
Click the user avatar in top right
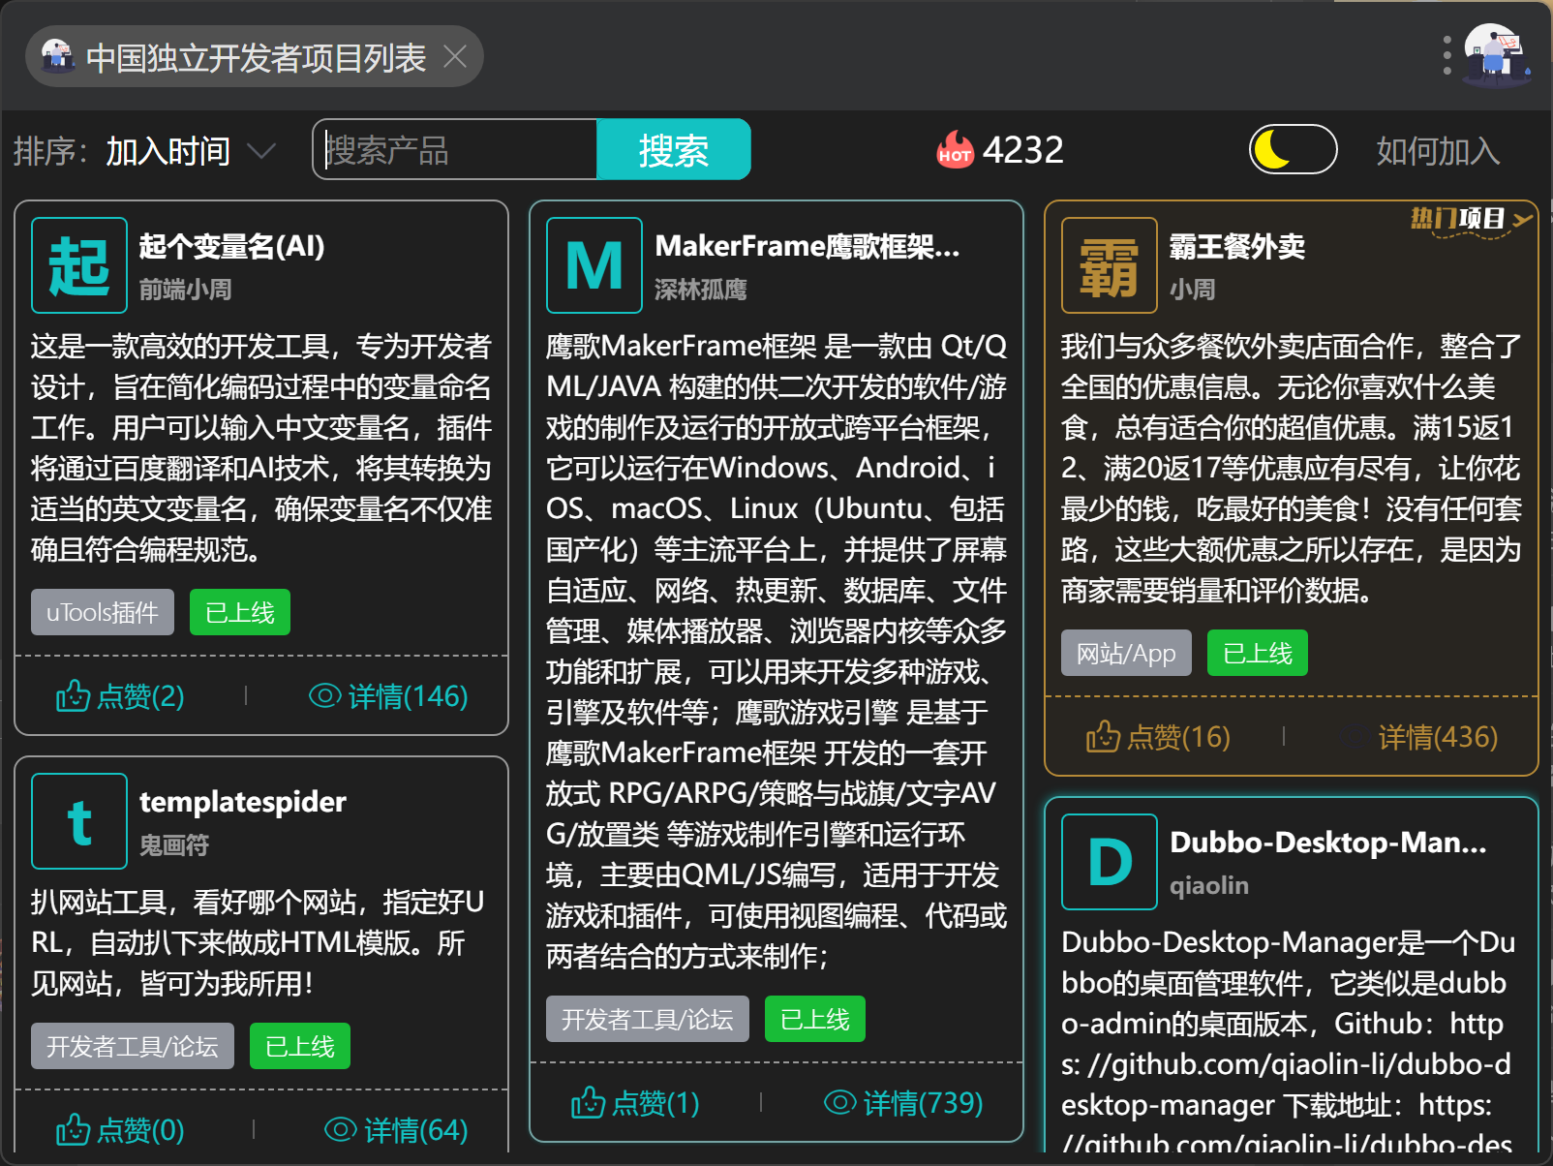1496,55
